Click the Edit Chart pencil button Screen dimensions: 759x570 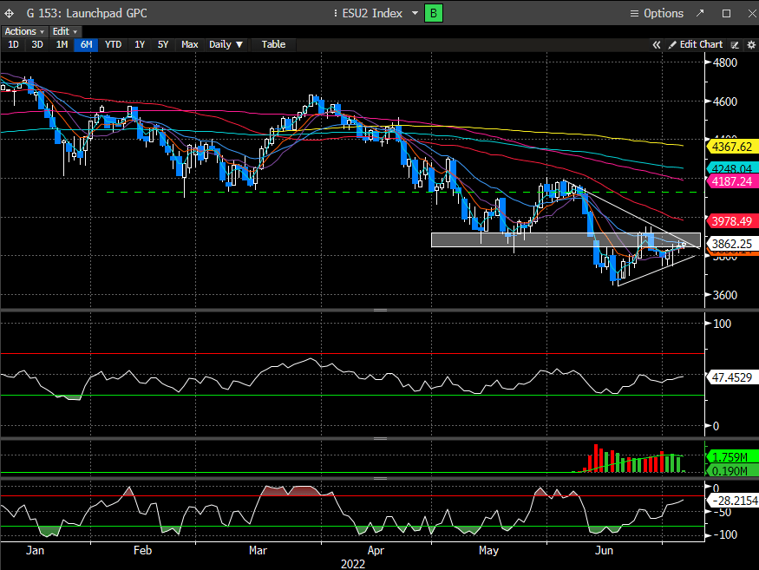(x=695, y=44)
